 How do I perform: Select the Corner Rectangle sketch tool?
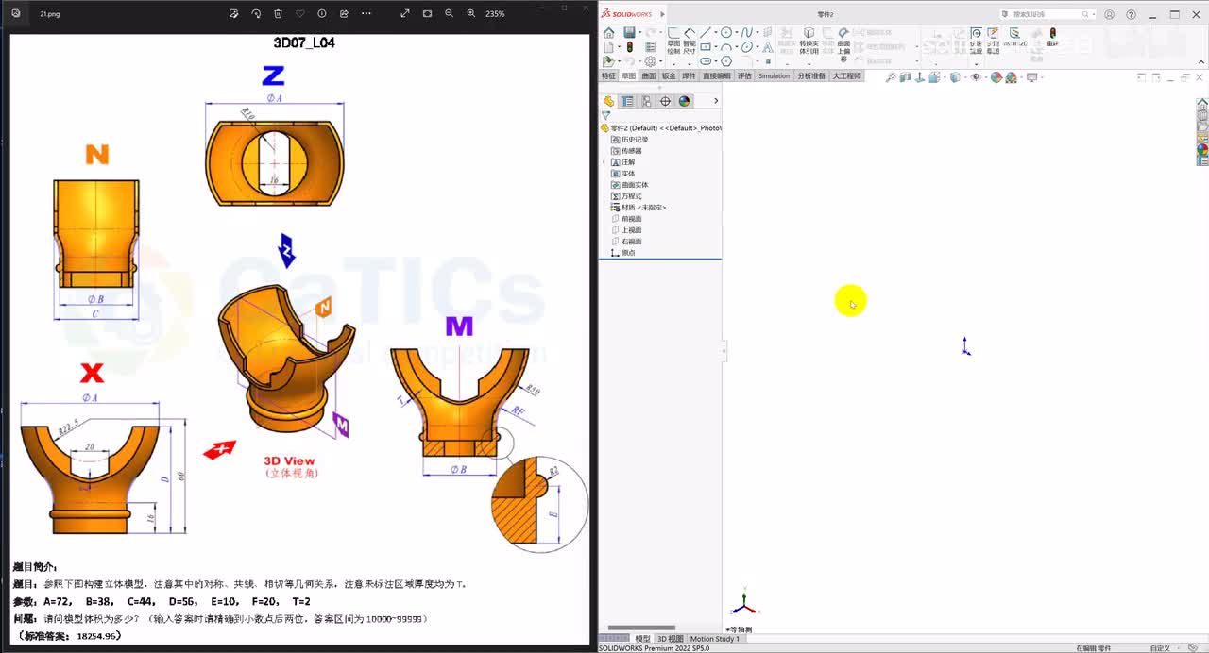[705, 47]
